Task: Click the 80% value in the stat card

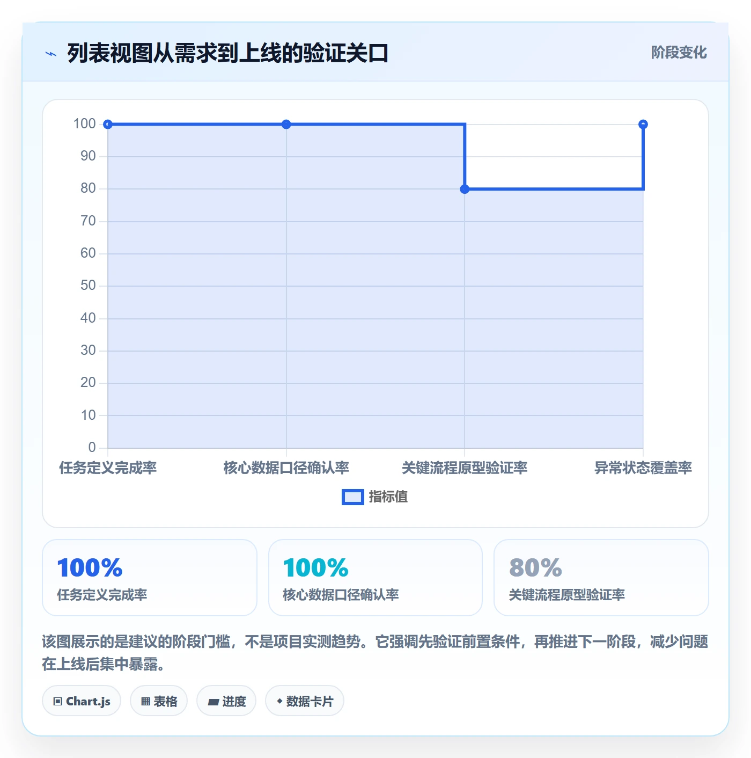Action: pos(535,568)
